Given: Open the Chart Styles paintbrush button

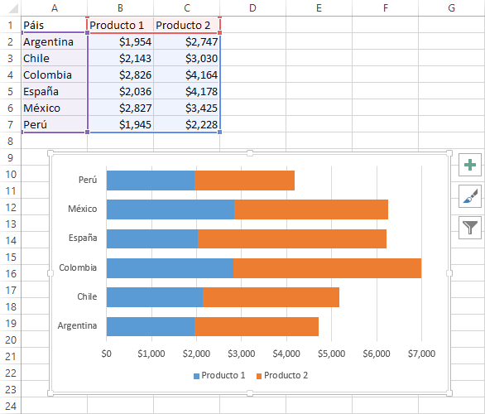Looking at the screenshot, I should point(470,196).
